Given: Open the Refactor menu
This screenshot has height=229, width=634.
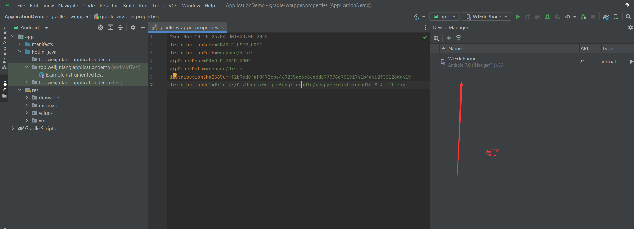Looking at the screenshot, I should 109,5.
